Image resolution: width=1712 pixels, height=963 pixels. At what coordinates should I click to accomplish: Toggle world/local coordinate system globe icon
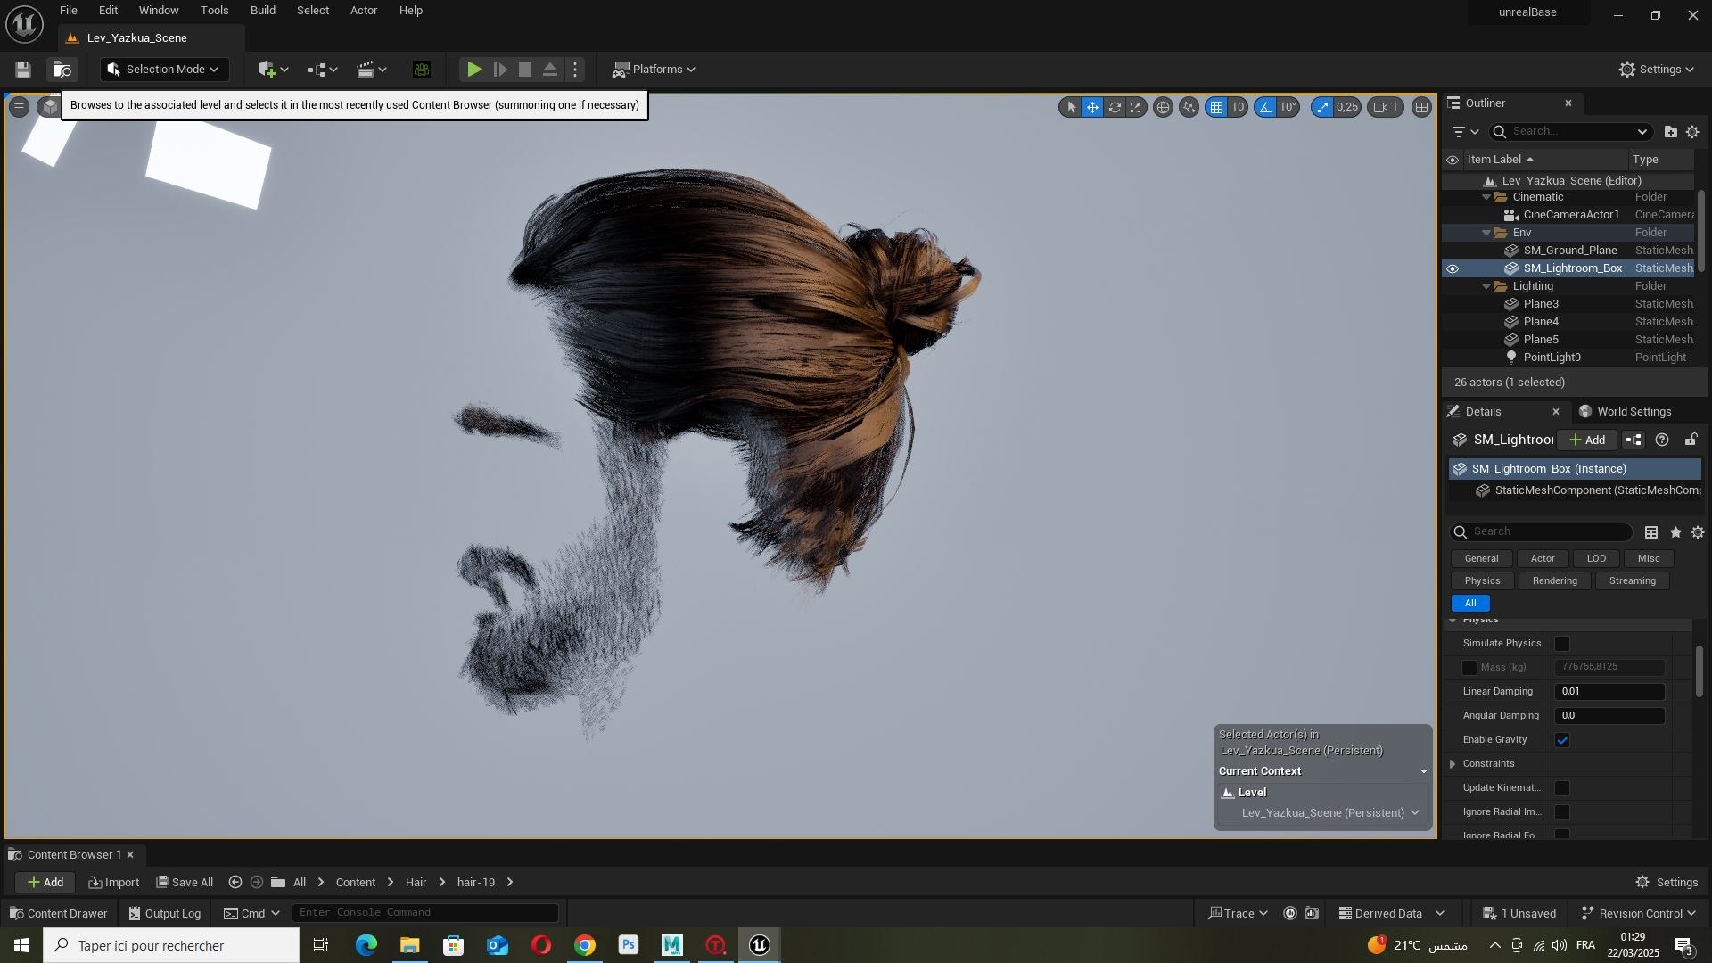(1163, 107)
